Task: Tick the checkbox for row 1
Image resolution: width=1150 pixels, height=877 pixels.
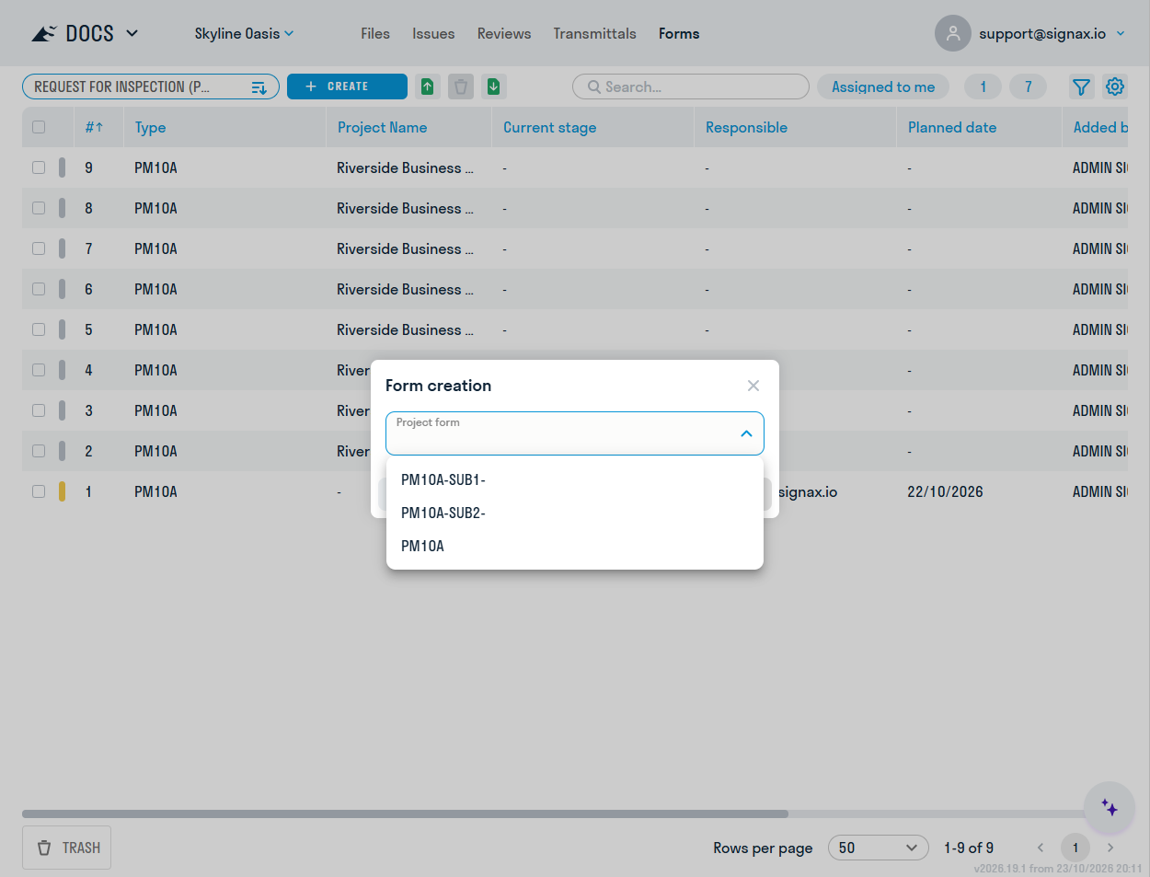Action: point(39,491)
